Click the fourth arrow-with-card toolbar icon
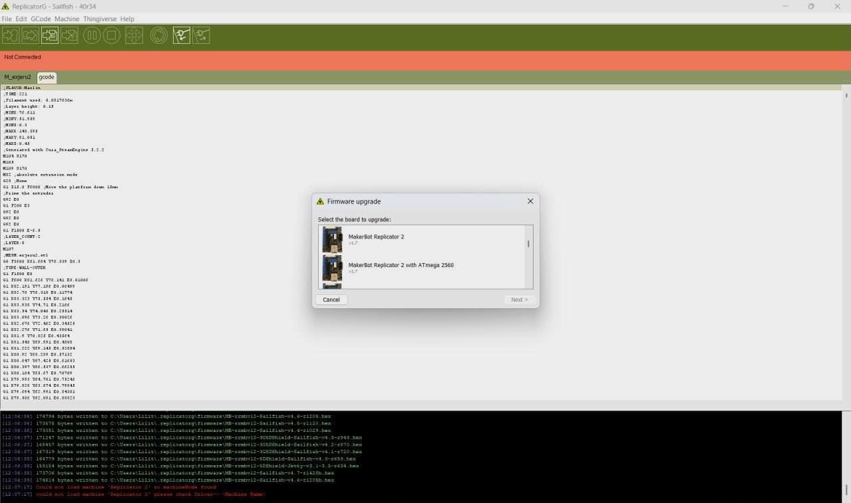851x503 pixels. (69, 35)
